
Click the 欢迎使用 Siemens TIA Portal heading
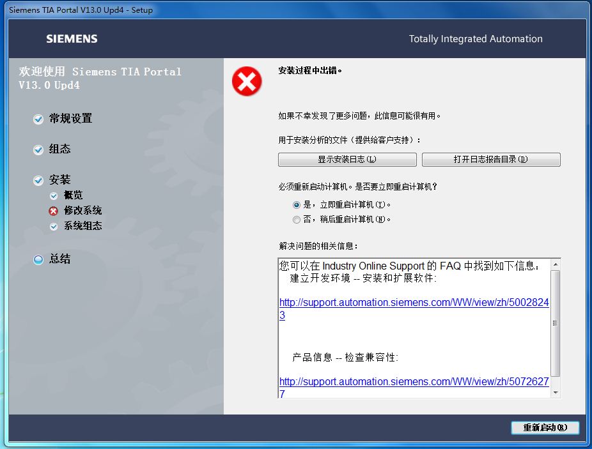click(100, 78)
